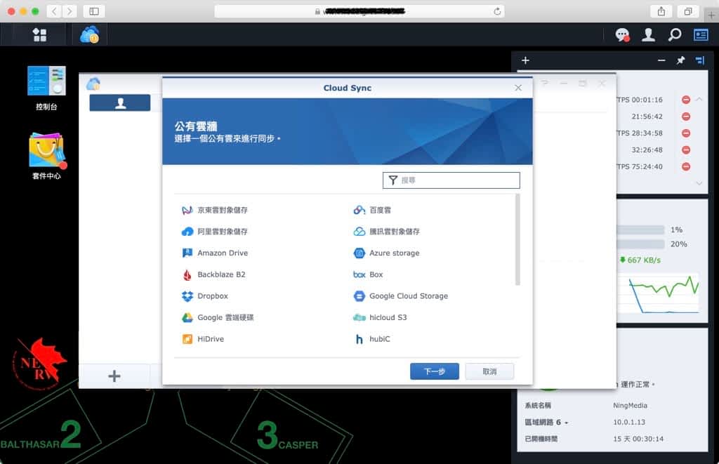
Task: Go forward in the browser
Action: click(x=70, y=11)
